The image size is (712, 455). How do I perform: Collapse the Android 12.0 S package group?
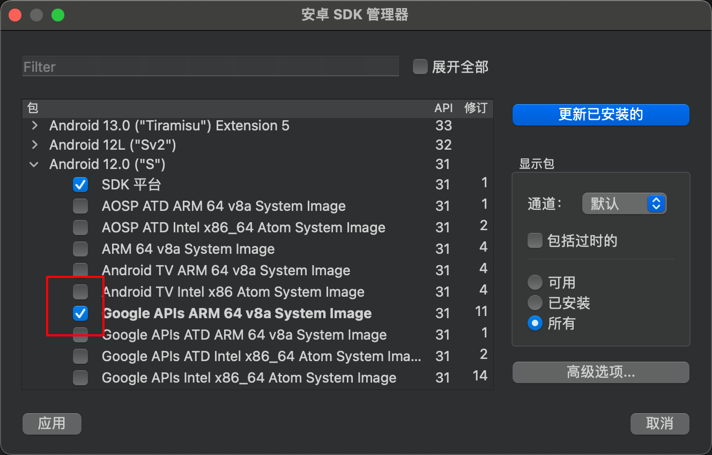[35, 164]
